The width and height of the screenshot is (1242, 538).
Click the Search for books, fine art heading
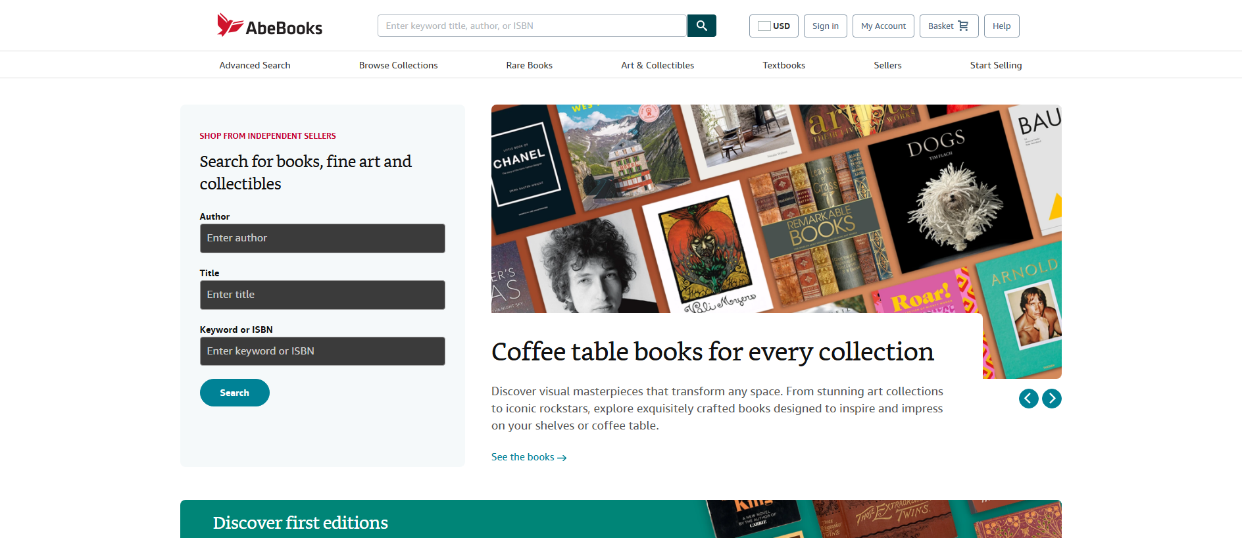[x=306, y=172]
